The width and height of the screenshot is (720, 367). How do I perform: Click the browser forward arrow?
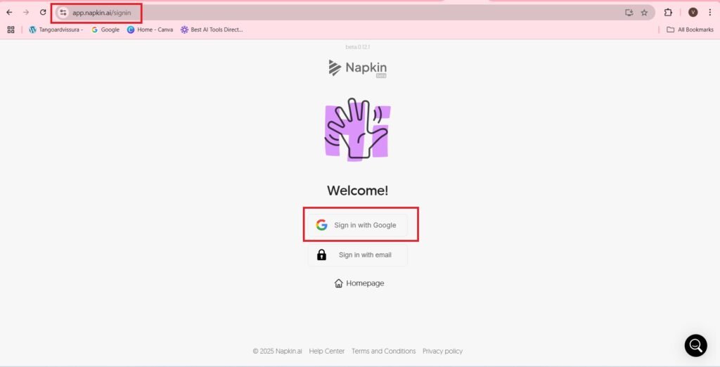tap(26, 13)
